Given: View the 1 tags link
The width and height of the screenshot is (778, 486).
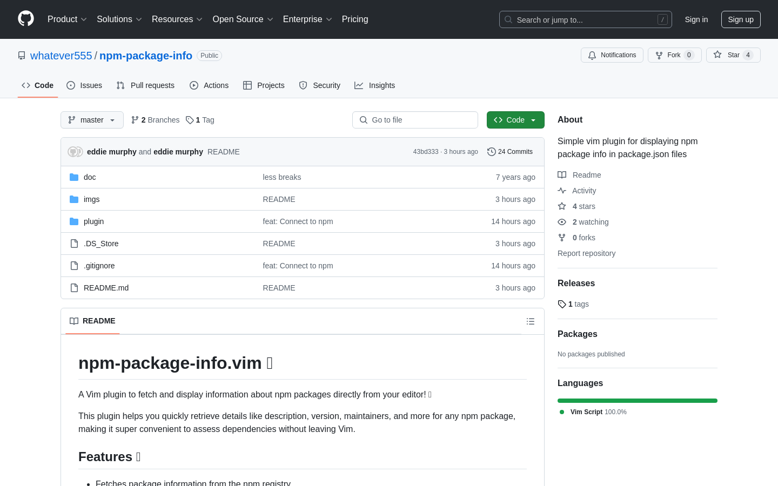Looking at the screenshot, I should click(x=573, y=304).
